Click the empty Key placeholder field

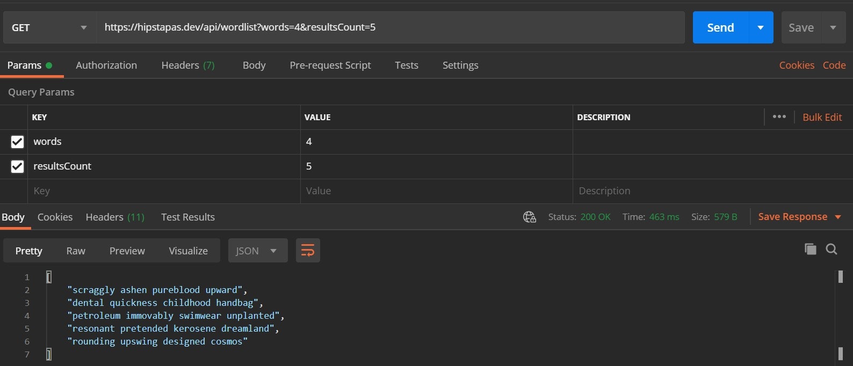point(164,191)
